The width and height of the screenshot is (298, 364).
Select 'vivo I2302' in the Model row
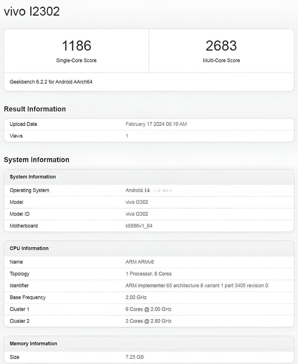137,202
